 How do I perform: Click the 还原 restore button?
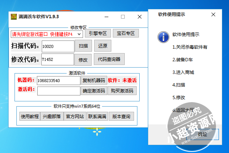point(103,46)
